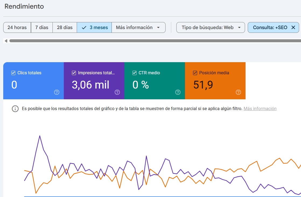Screen dimensions: 301x197
Task: Select the 24 horas date range
Action: click(17, 27)
